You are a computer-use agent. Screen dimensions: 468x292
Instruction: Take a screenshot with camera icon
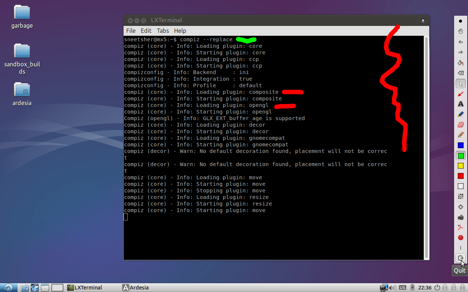coord(461,217)
